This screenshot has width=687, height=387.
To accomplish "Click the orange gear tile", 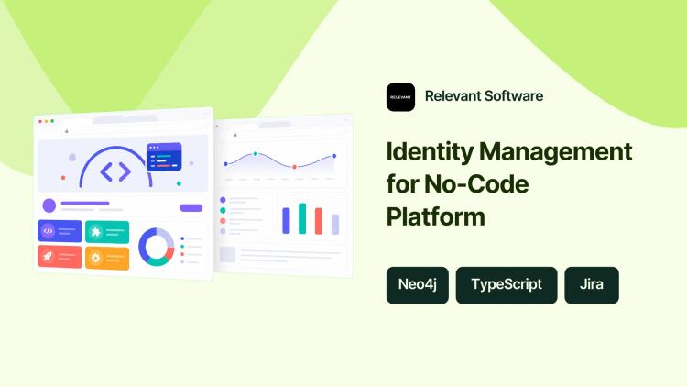I will [107, 258].
